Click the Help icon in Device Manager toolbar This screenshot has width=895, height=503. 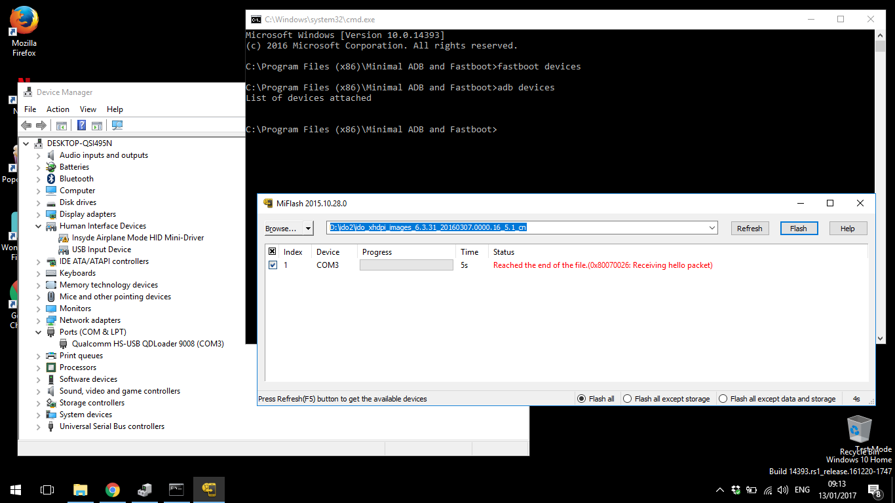[82, 126]
